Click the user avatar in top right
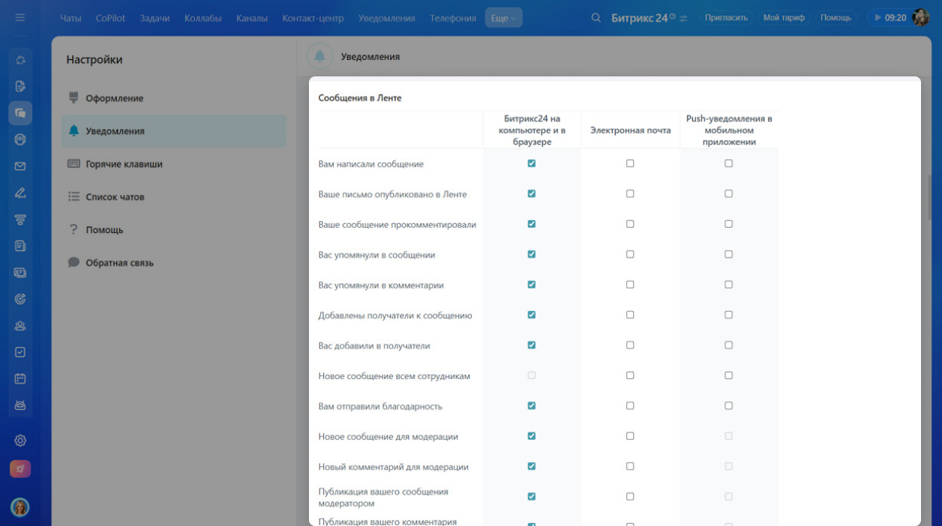The height and width of the screenshot is (526, 942). (921, 17)
